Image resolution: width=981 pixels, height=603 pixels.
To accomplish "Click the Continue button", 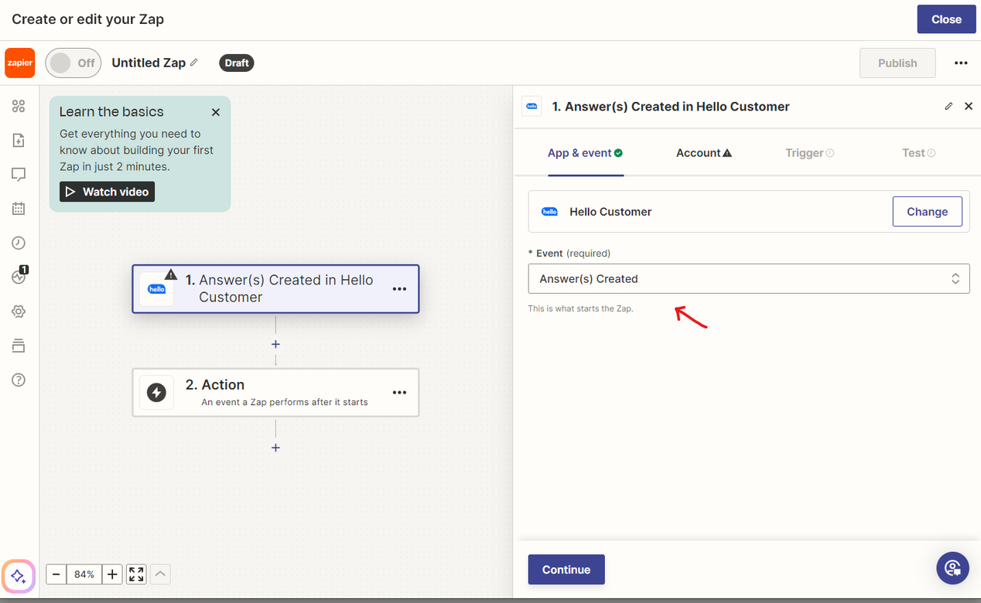I will (x=566, y=570).
